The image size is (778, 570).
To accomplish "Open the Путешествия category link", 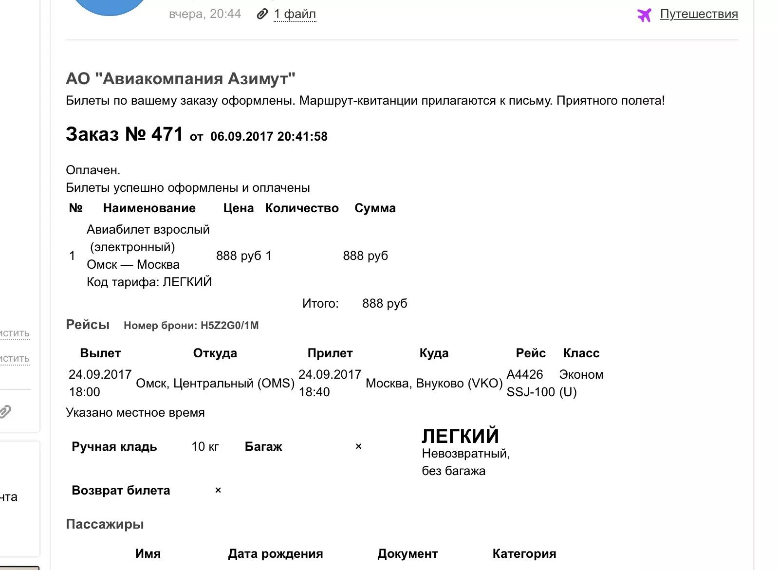I will pyautogui.click(x=699, y=14).
